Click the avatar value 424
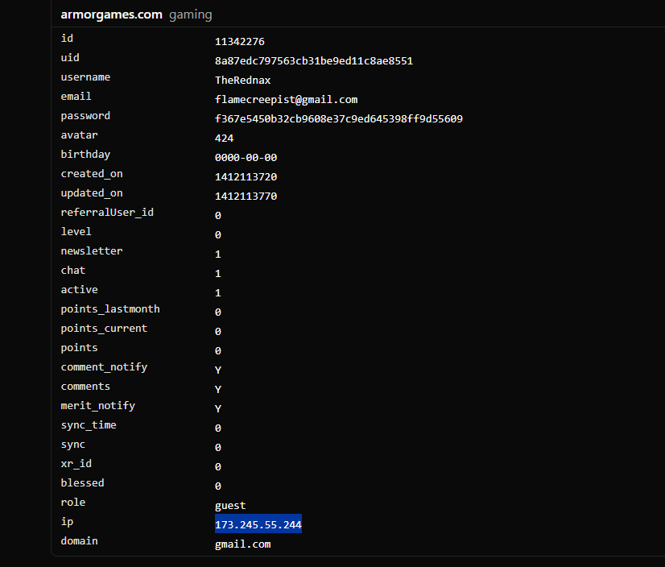 224,139
